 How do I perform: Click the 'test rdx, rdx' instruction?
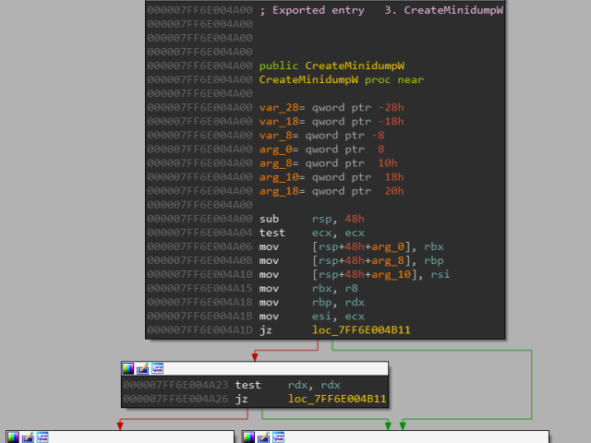coord(288,385)
